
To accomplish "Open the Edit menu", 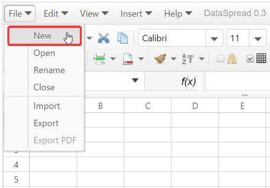I will pyautogui.click(x=56, y=14).
